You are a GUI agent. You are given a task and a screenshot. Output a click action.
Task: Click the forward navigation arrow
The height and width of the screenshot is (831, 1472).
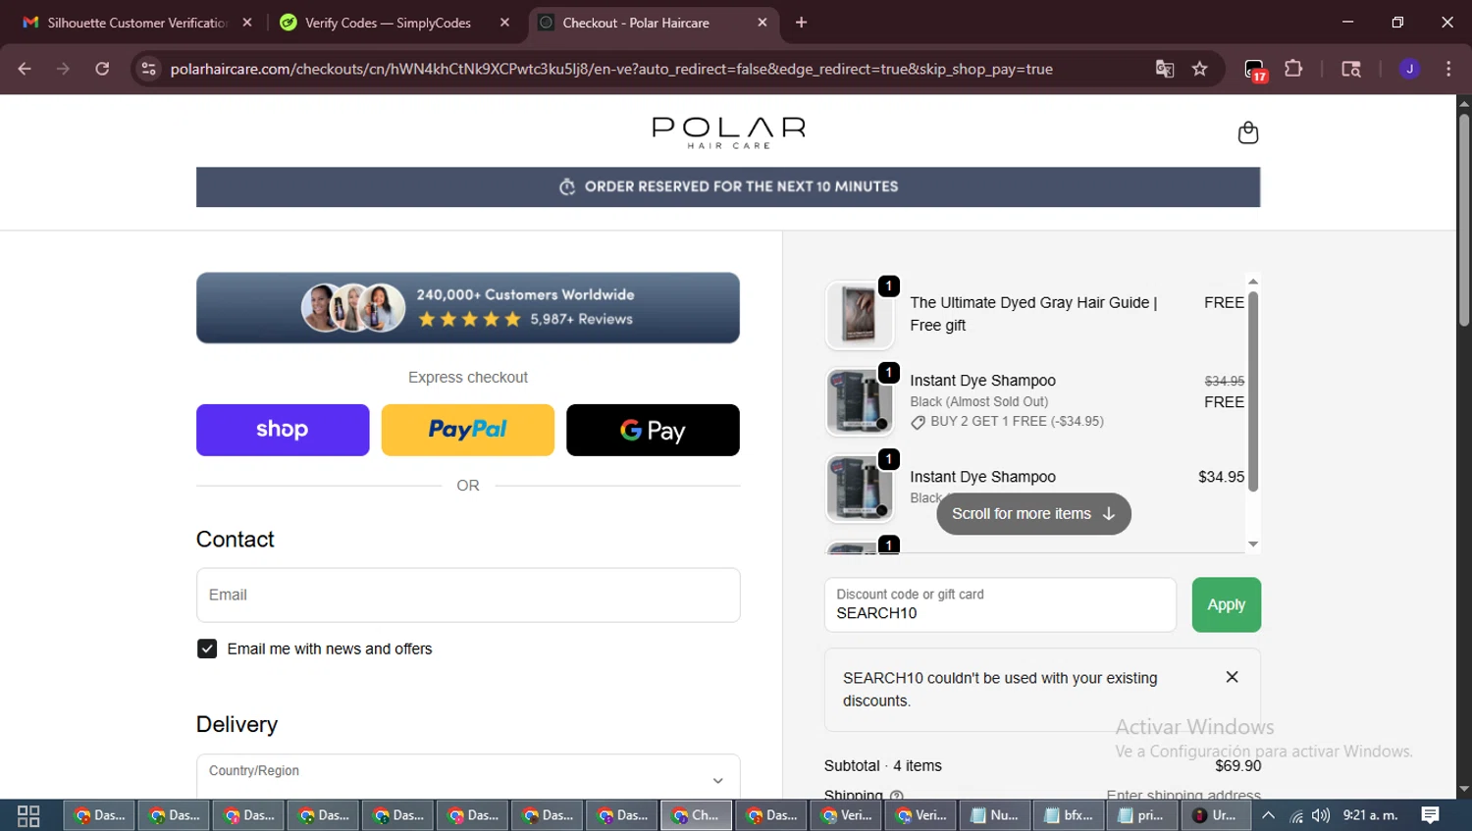point(63,69)
